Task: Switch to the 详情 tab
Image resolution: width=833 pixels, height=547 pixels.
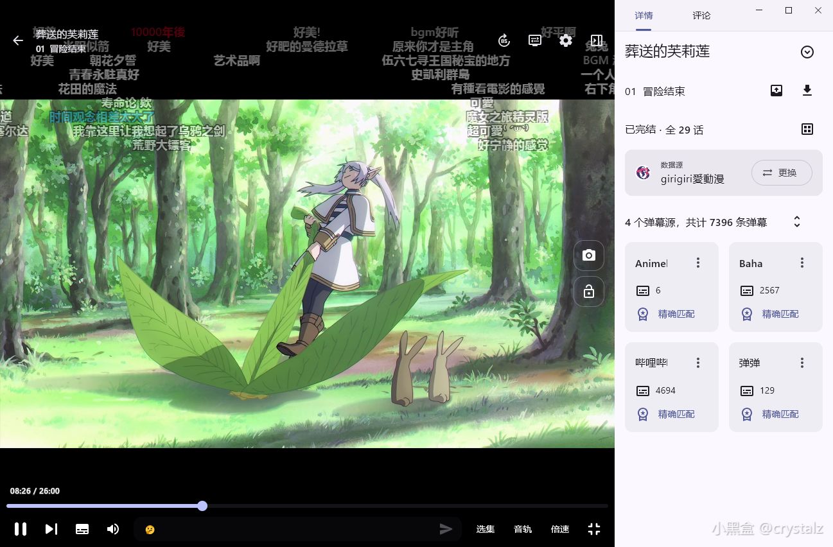Action: 644,15
